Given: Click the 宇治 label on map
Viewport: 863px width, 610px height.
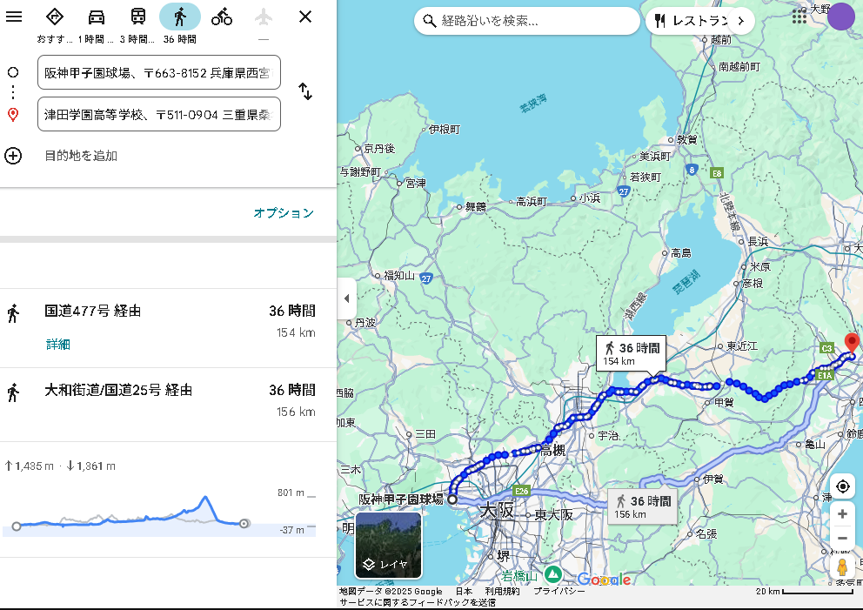Looking at the screenshot, I should (608, 435).
